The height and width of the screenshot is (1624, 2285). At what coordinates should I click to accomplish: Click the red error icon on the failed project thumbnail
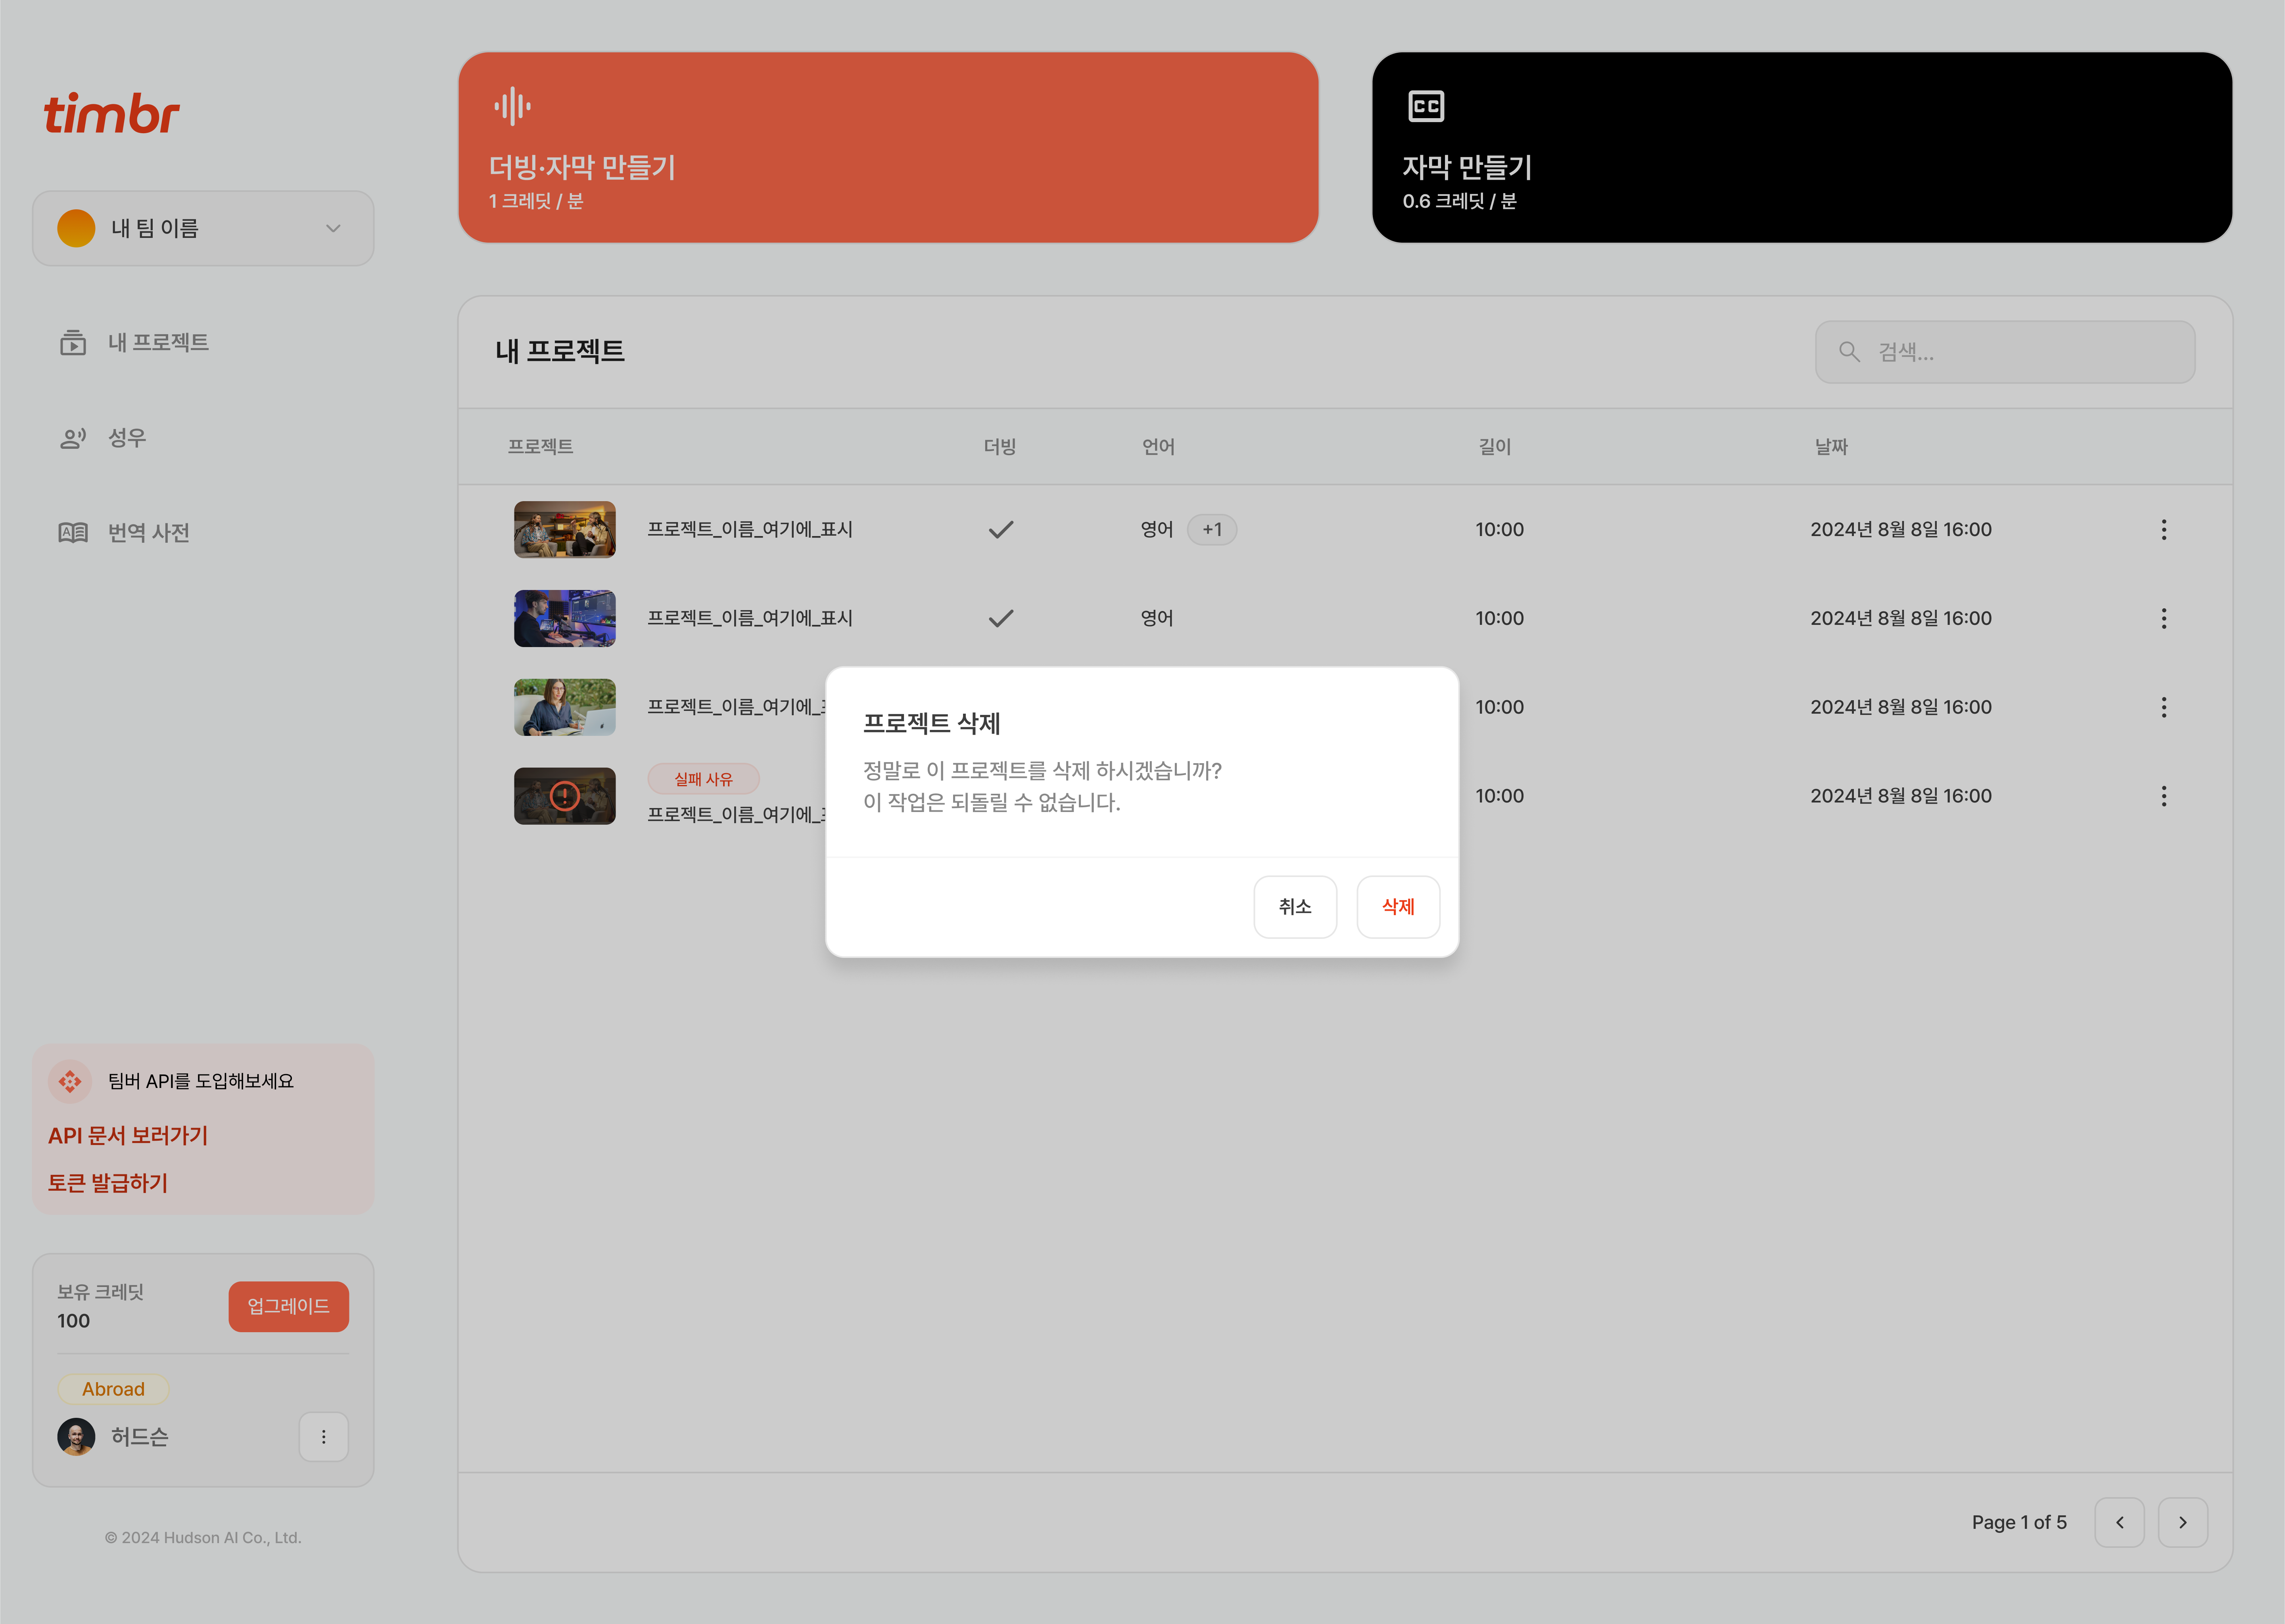point(564,796)
